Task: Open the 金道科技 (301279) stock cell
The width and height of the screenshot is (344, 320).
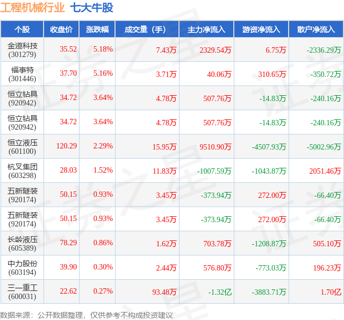Action: click(x=23, y=50)
